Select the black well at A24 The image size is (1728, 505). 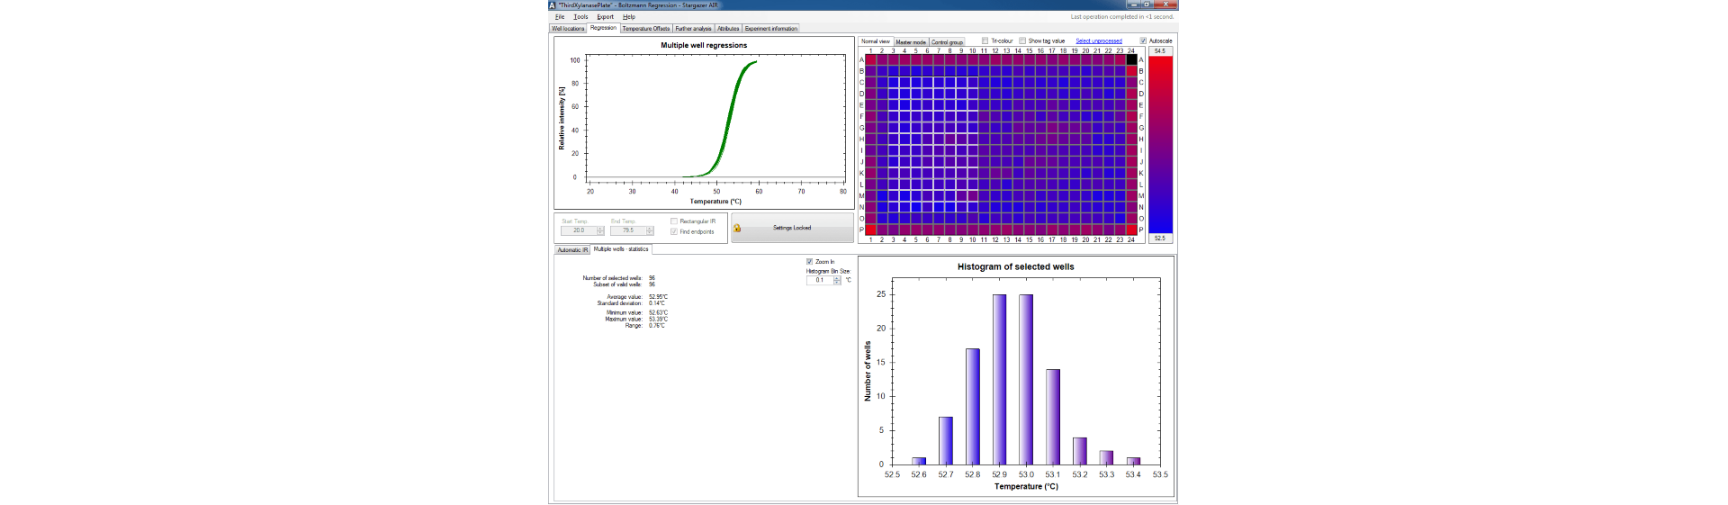pos(1131,60)
